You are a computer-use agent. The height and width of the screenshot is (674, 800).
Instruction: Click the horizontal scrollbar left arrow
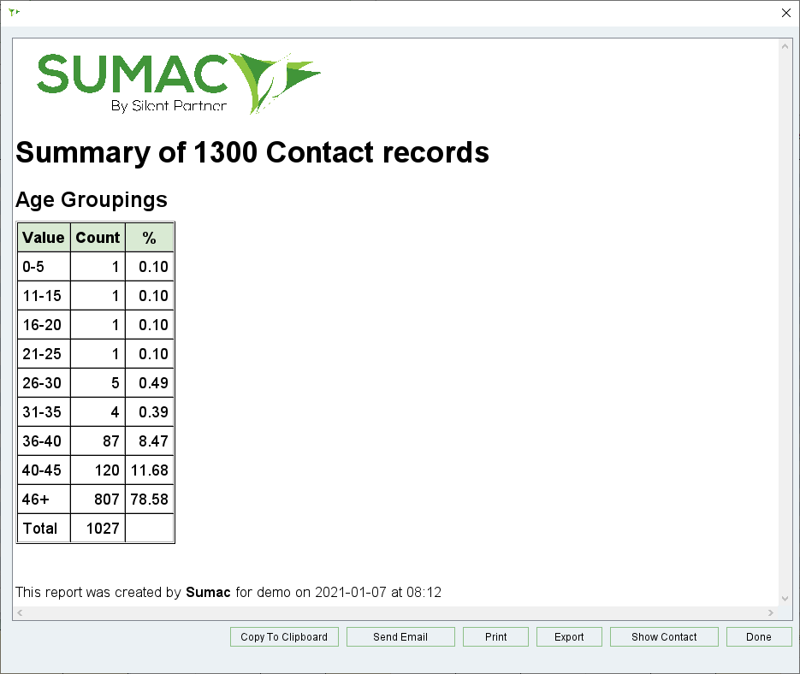(20, 612)
